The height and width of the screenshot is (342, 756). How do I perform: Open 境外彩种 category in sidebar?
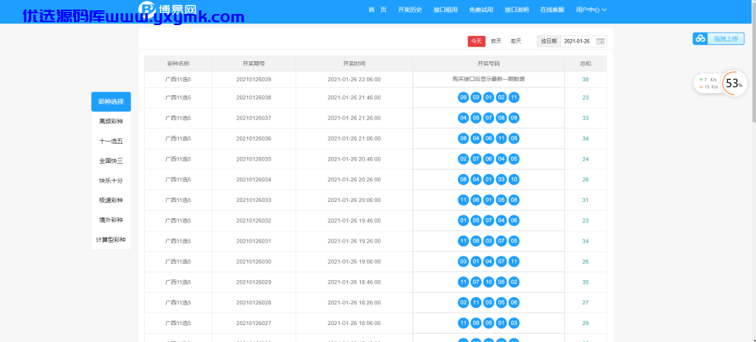[111, 220]
